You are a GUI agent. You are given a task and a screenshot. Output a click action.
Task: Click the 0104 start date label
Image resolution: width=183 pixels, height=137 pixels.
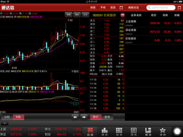(x=3, y=112)
